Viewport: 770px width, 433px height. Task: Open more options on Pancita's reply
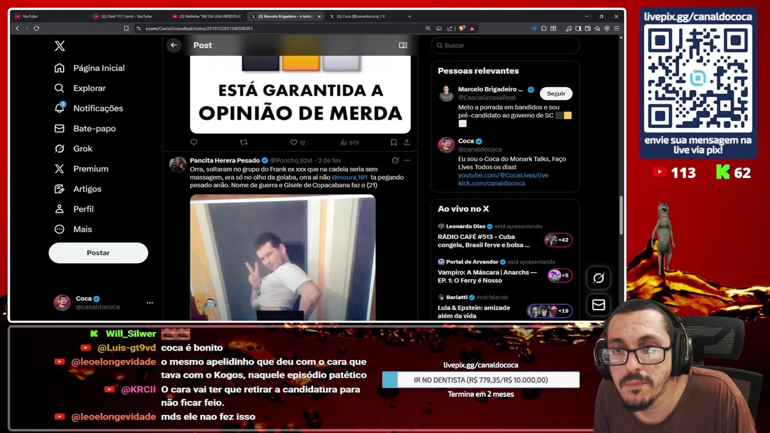[x=407, y=160]
